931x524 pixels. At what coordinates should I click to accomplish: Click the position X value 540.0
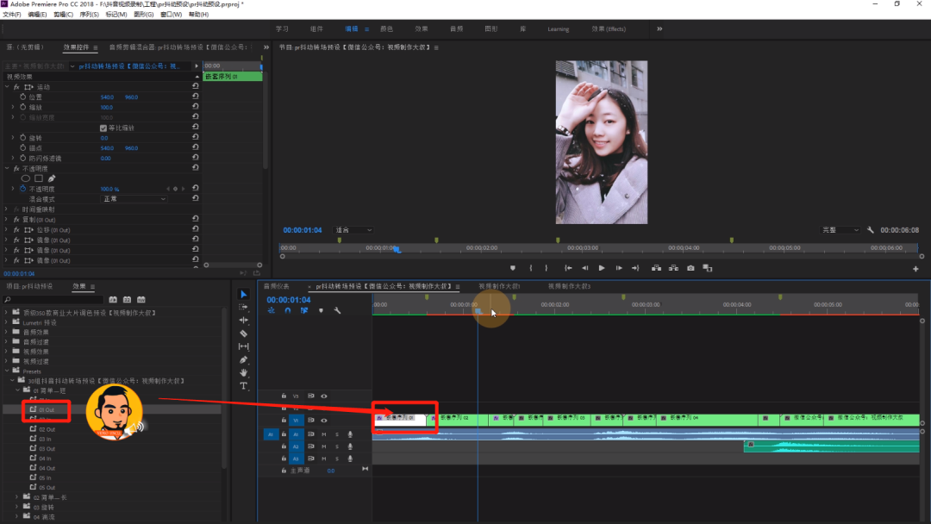click(x=107, y=97)
